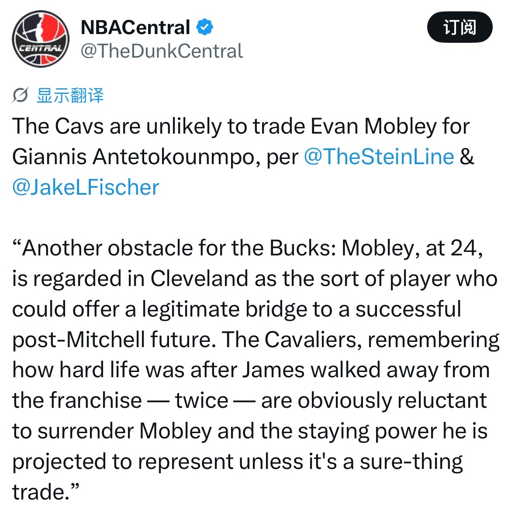Open the NBACentral profile avatar
Viewport: 515px width, 527px height.
click(x=41, y=39)
